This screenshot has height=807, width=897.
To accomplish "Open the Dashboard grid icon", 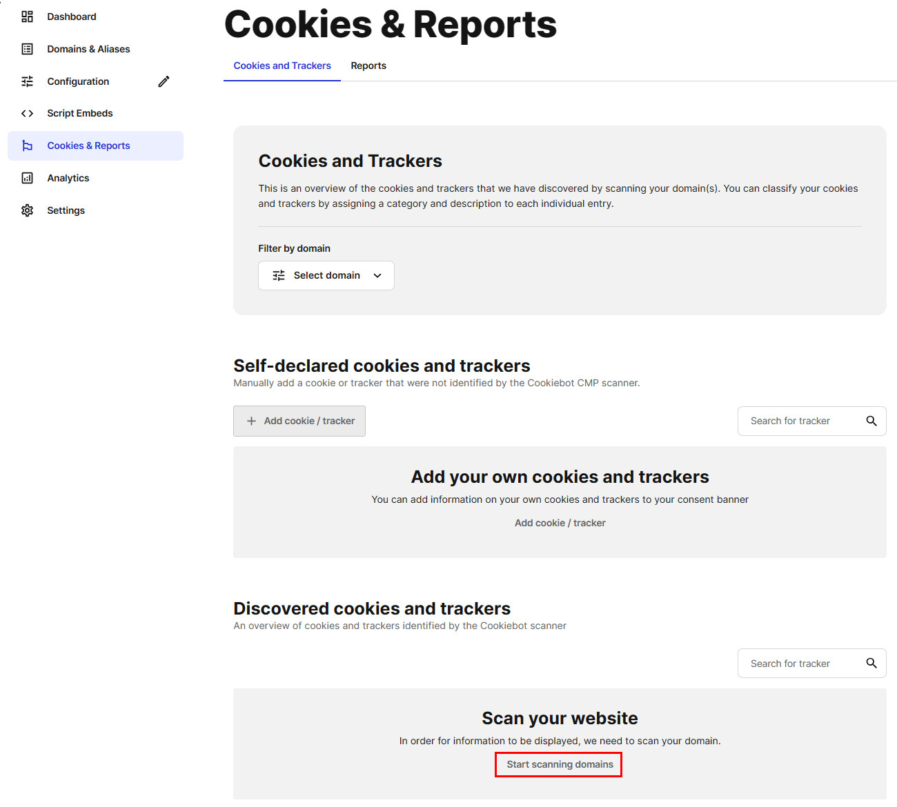I will click(x=27, y=16).
